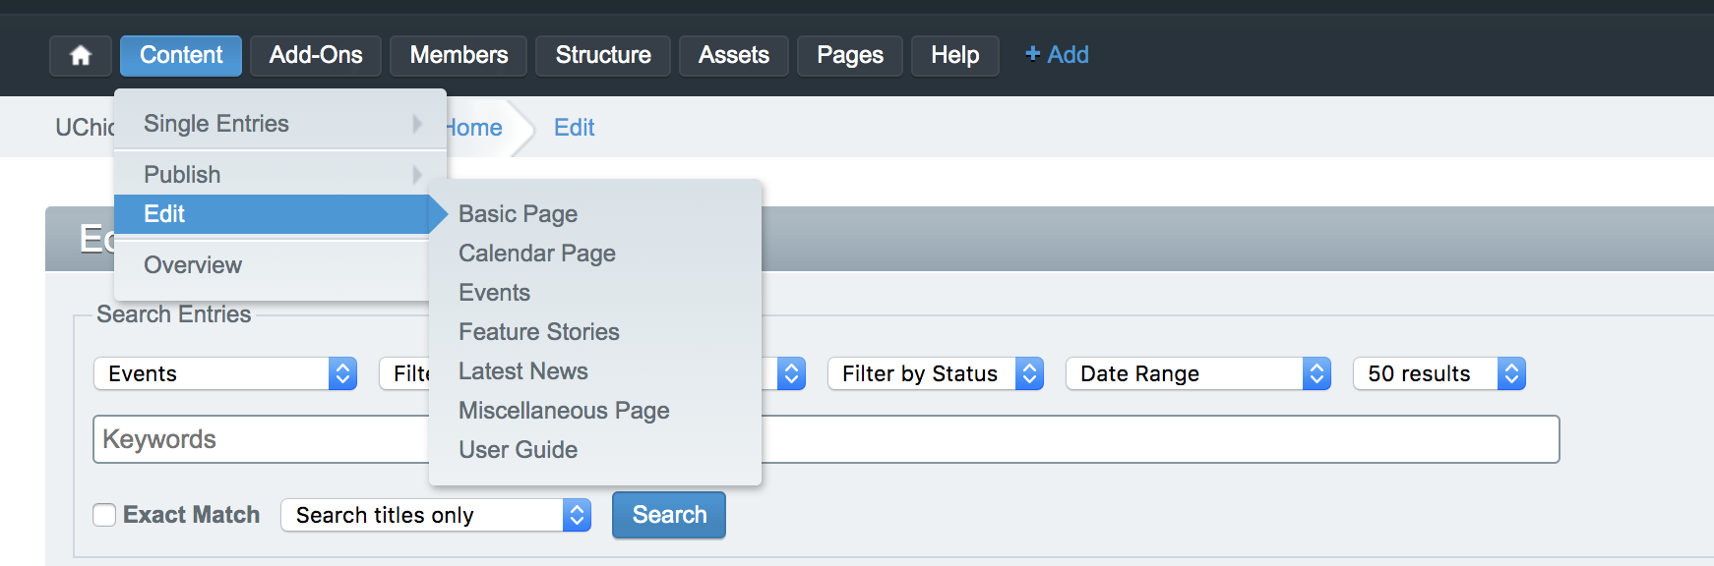Open the Date Range dropdown
The width and height of the screenshot is (1714, 566).
coord(1197,374)
